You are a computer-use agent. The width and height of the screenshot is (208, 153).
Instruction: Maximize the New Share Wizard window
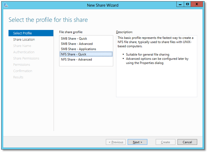187,4
